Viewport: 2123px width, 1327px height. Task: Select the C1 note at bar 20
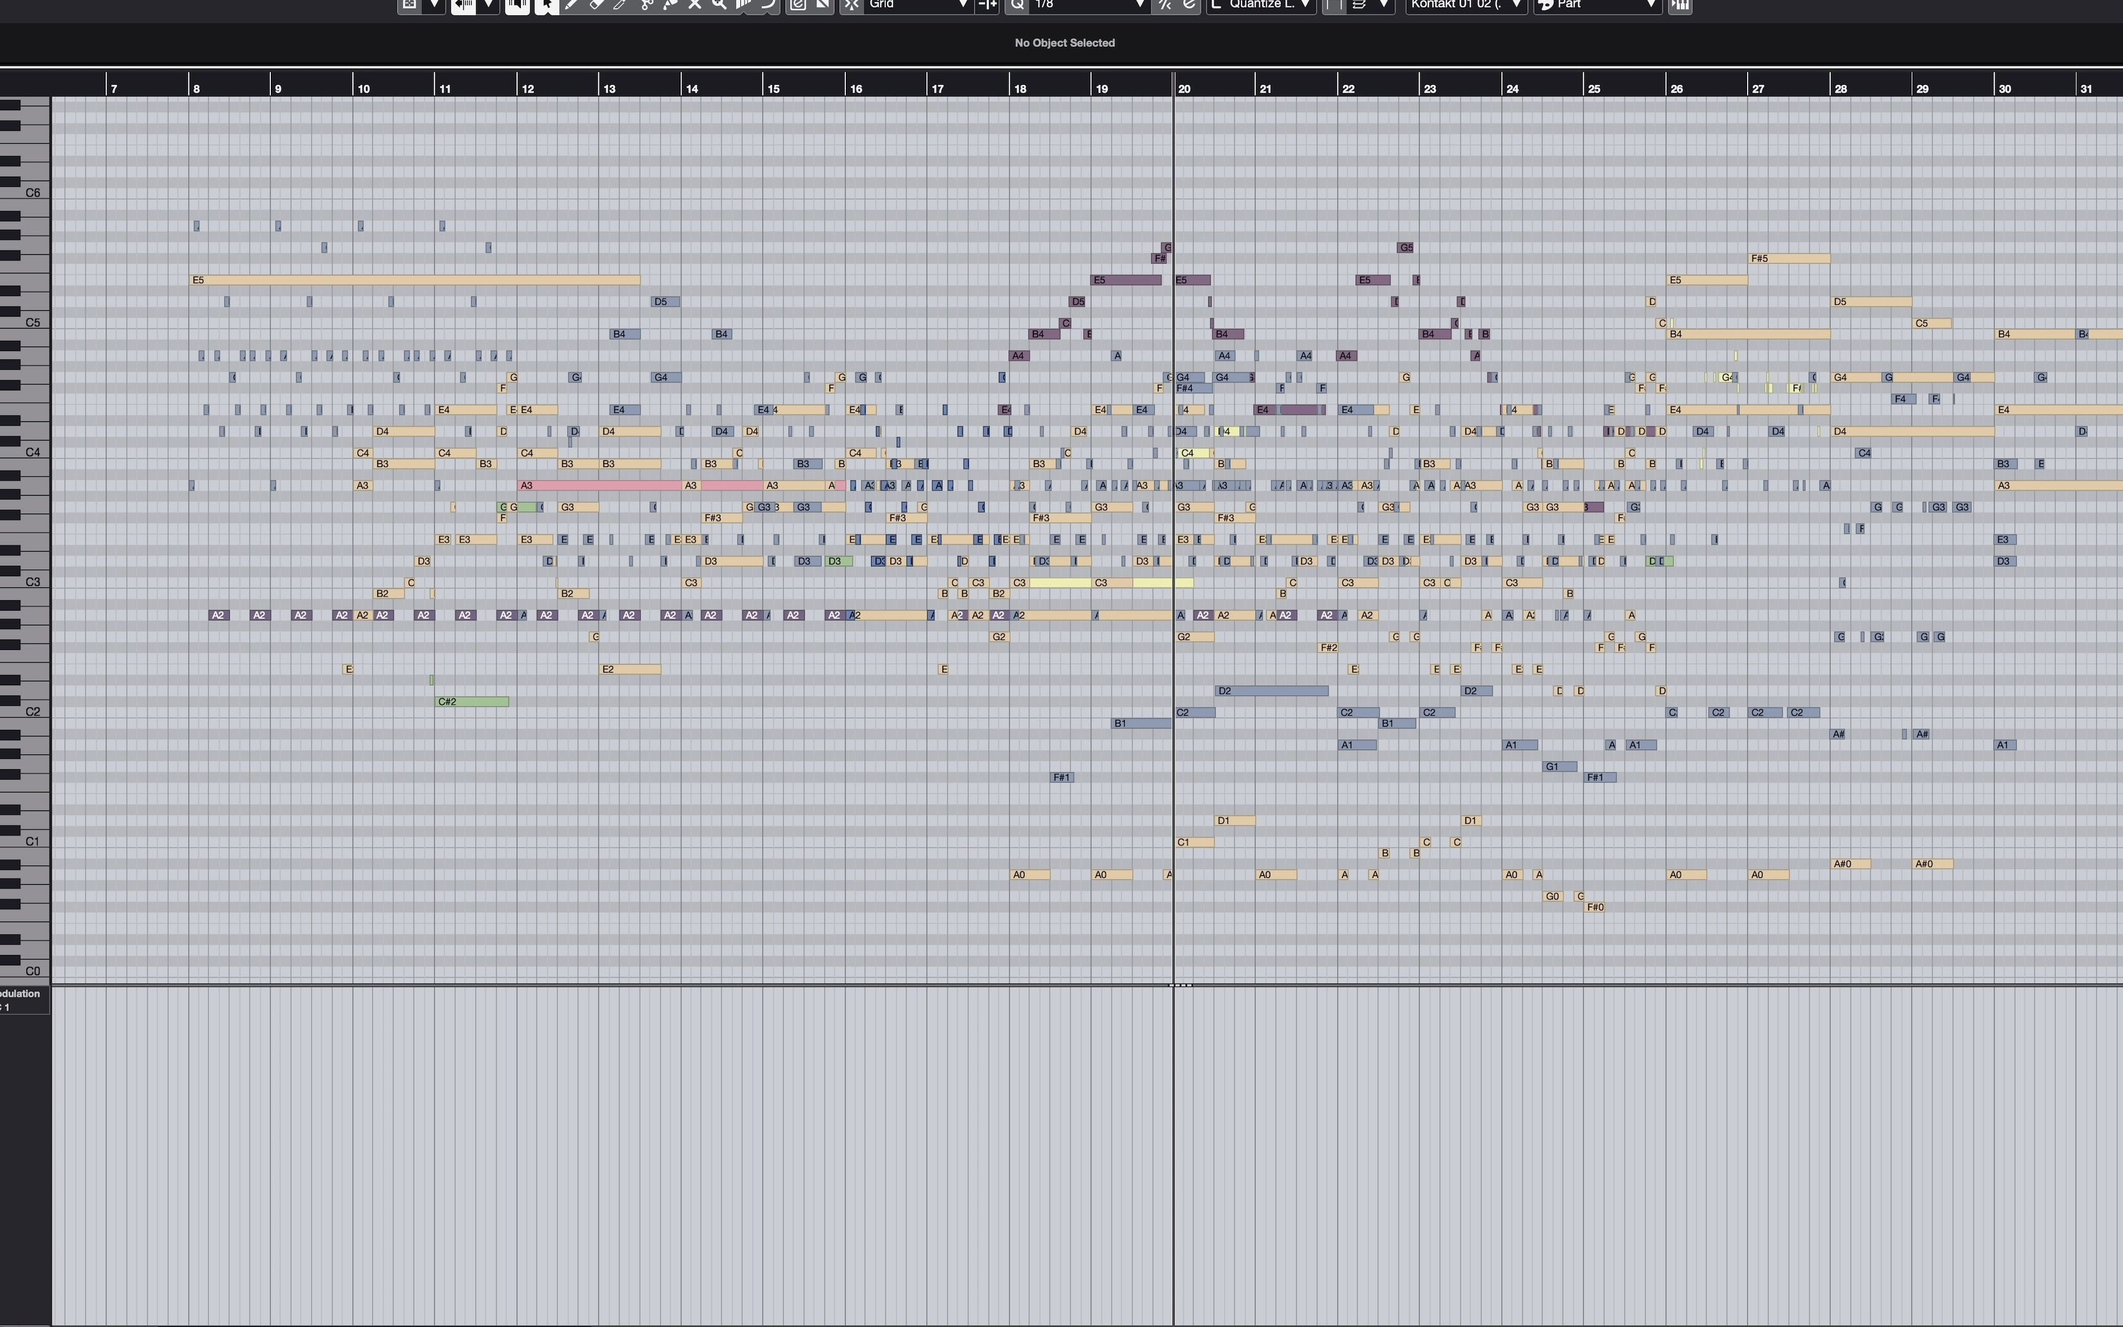point(1195,842)
